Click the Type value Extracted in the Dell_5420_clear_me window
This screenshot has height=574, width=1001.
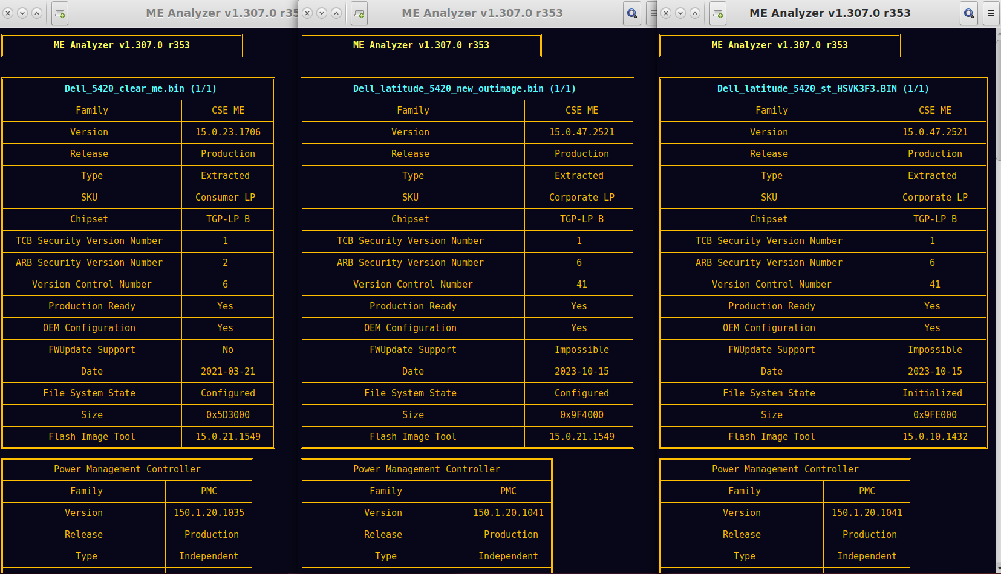[225, 176]
